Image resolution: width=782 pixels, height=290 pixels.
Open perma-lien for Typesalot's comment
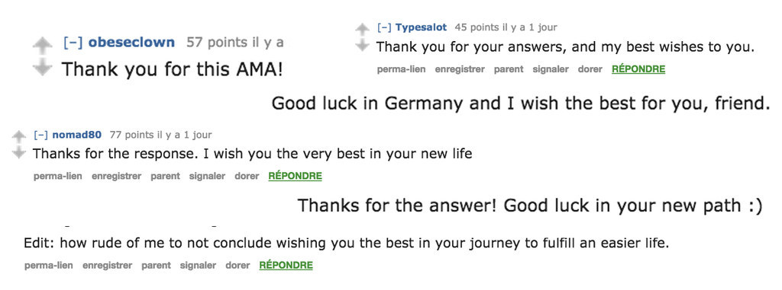[401, 69]
